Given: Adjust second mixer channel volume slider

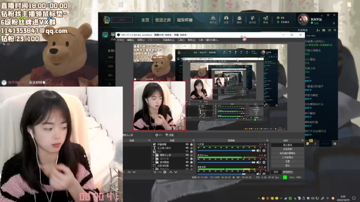Looking at the screenshot, I should pyautogui.click(x=226, y=162).
